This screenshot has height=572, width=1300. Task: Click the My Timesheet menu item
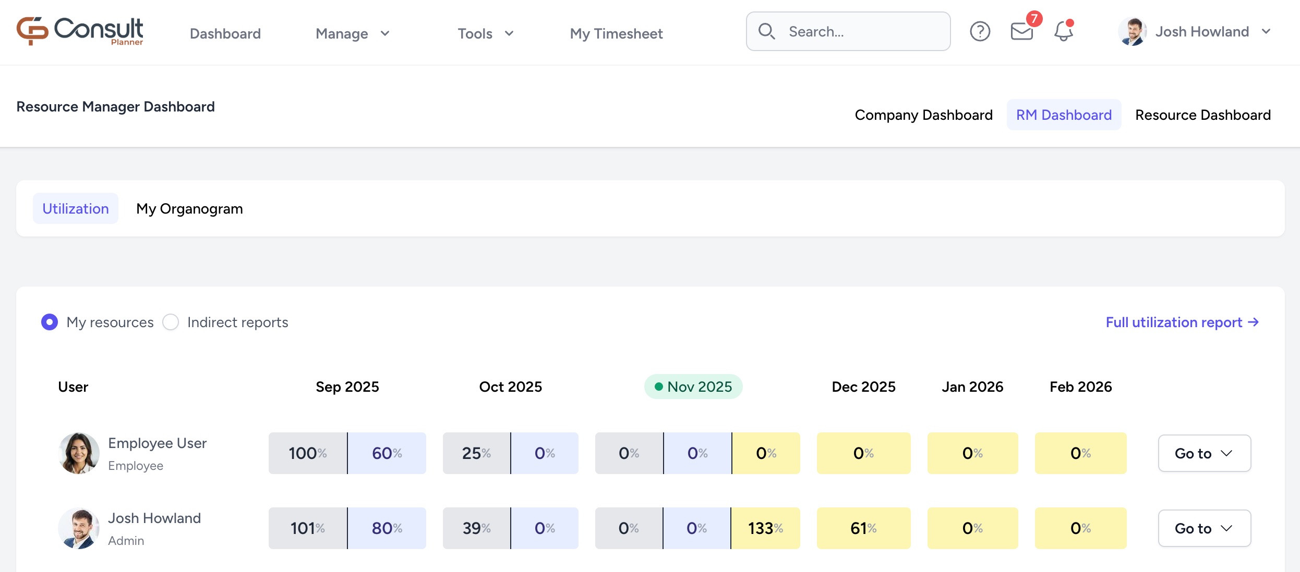pos(616,33)
